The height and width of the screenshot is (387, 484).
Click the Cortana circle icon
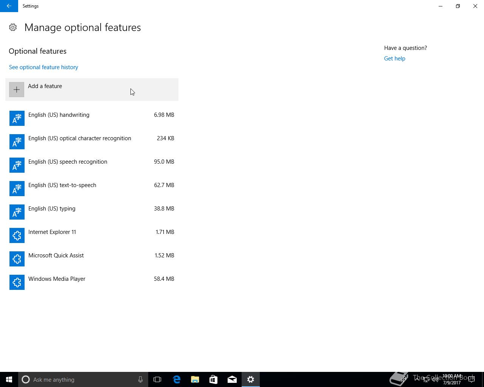point(26,379)
